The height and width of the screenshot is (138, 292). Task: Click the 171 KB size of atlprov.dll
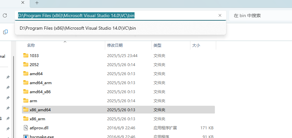tap(207, 128)
